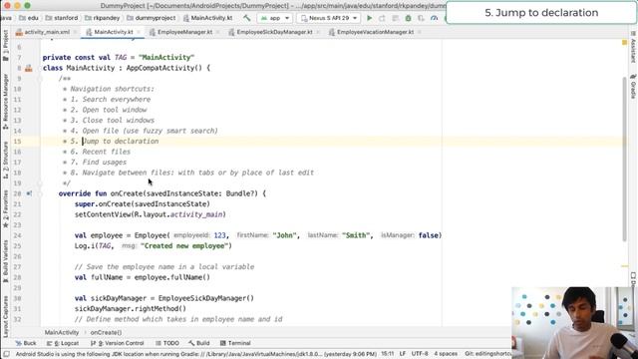The height and width of the screenshot is (359, 638).
Task: Click the run with coverage icon in toolbar
Action: click(x=421, y=18)
